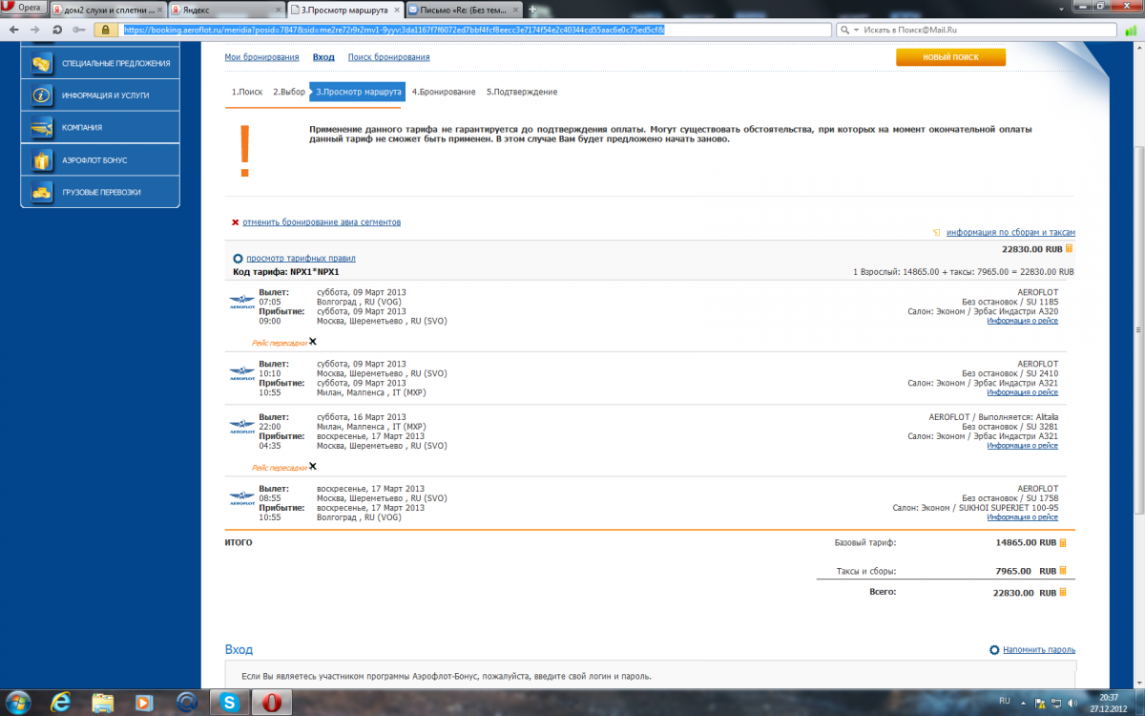Viewport: 1145px width, 716px height.
Task: Click red X cancel booking icon
Action: [x=235, y=222]
